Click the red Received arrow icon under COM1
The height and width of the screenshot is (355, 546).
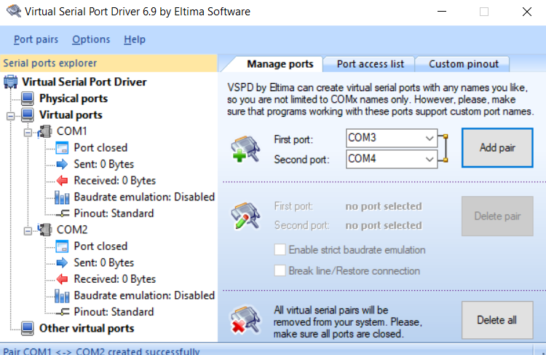(62, 180)
